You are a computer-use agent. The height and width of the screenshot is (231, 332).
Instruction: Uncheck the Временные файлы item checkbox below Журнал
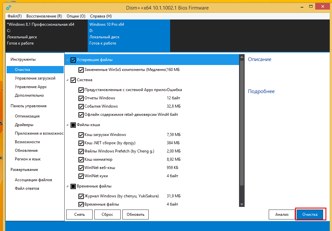[x=81, y=205]
